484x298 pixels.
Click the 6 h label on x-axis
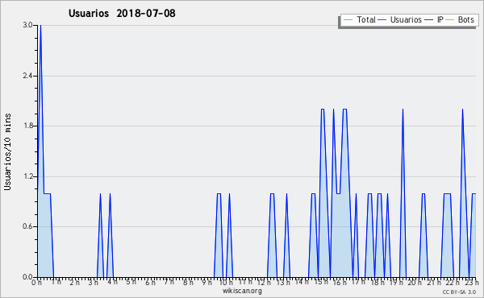(150, 282)
